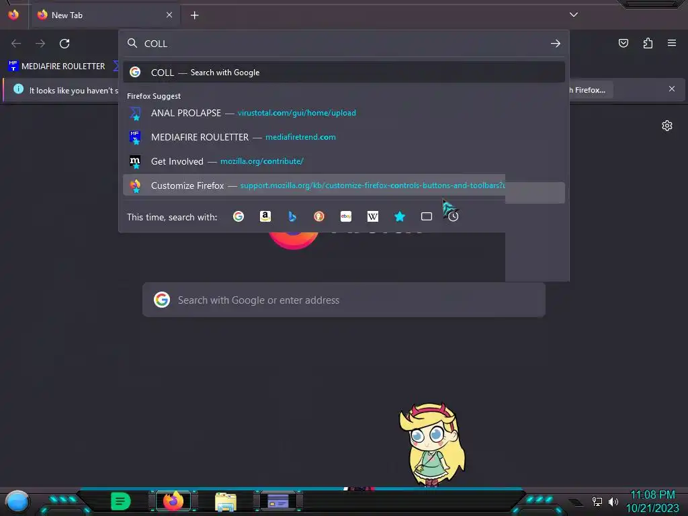
Task: Open the MEDIAFIRE ROULETTER bookmark in toolbar
Action: click(x=57, y=67)
